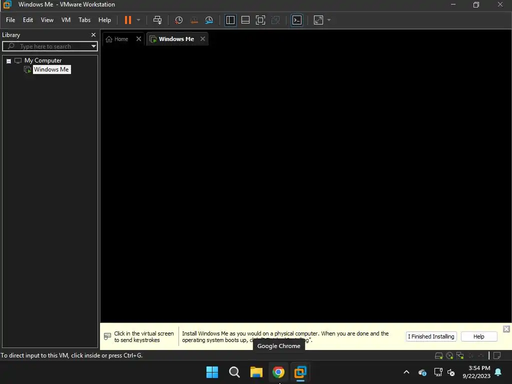
Task: Take a snapshot of this virtual machine
Action: (178, 20)
